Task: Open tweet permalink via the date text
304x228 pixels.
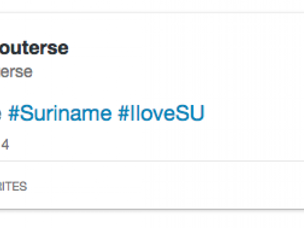Action: coord(5,145)
